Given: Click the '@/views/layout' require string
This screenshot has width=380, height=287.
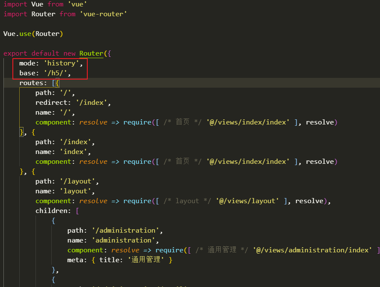Looking at the screenshot, I should (x=247, y=201).
